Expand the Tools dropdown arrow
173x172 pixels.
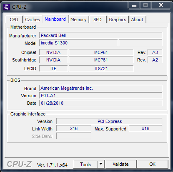101,164
